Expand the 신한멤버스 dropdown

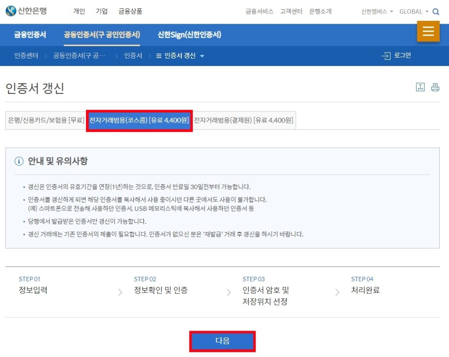pos(377,12)
